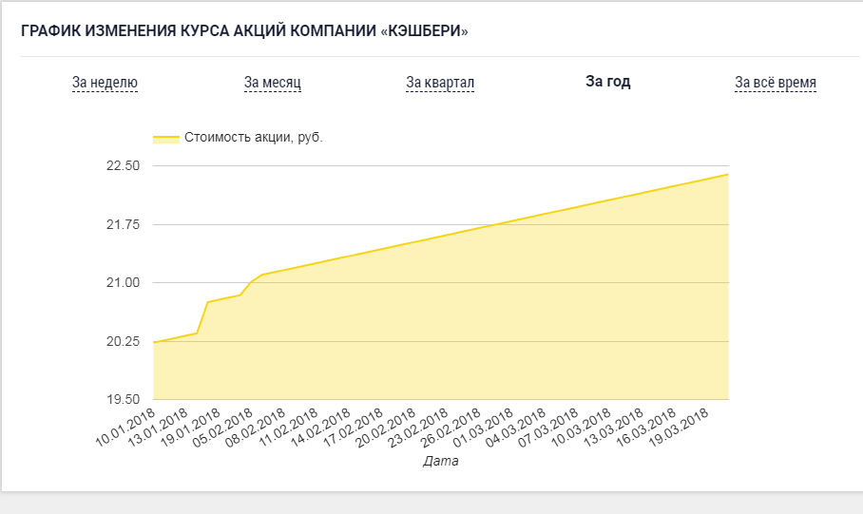863x514 pixels.
Task: Select the 'За квартал' period tab
Action: [440, 83]
